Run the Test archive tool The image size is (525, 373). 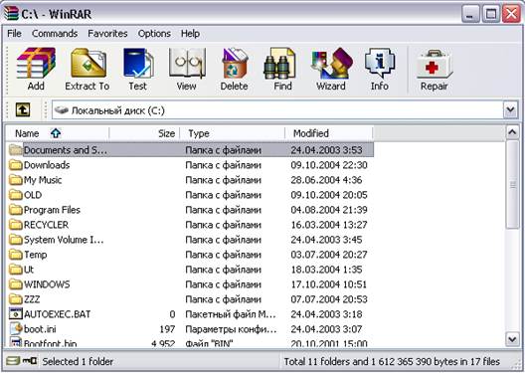[x=138, y=64]
